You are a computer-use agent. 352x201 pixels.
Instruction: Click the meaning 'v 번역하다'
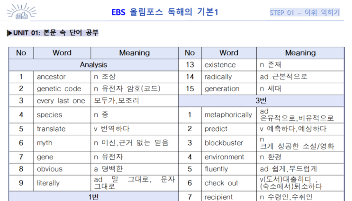click(112, 129)
